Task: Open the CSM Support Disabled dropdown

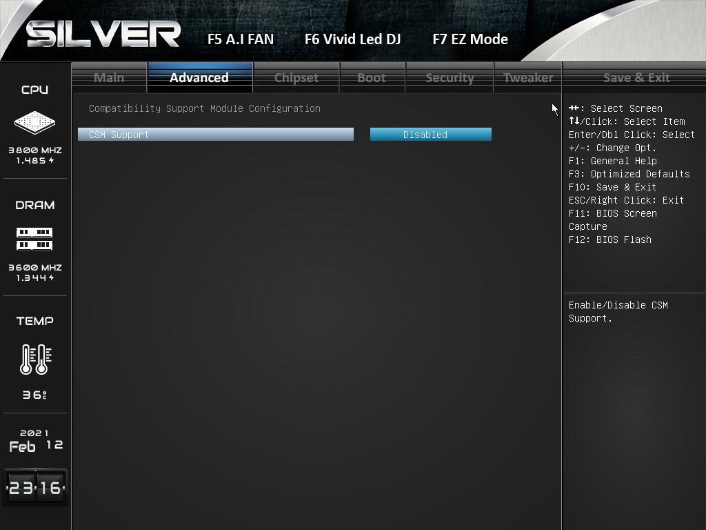Action: [x=431, y=135]
